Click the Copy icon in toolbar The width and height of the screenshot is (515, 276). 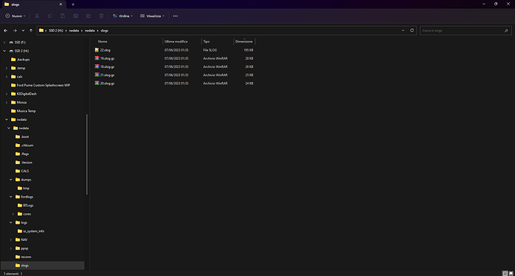pyautogui.click(x=49, y=16)
